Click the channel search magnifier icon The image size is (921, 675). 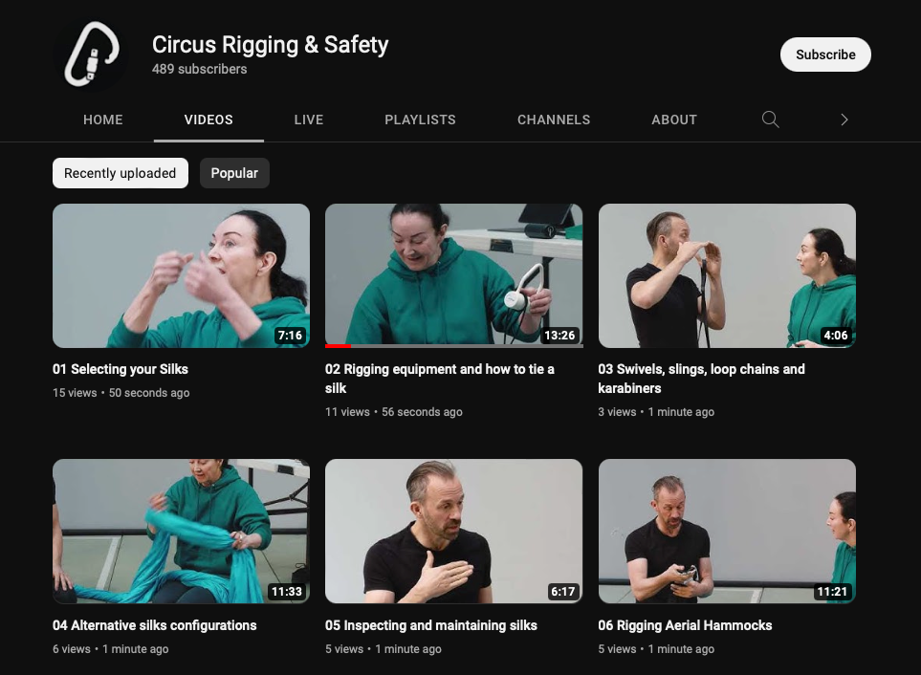(770, 120)
